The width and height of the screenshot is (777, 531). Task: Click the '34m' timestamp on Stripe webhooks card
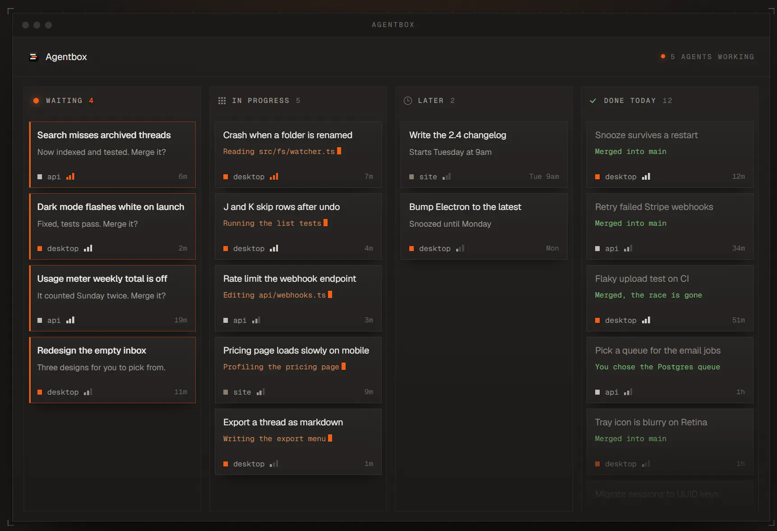(739, 248)
